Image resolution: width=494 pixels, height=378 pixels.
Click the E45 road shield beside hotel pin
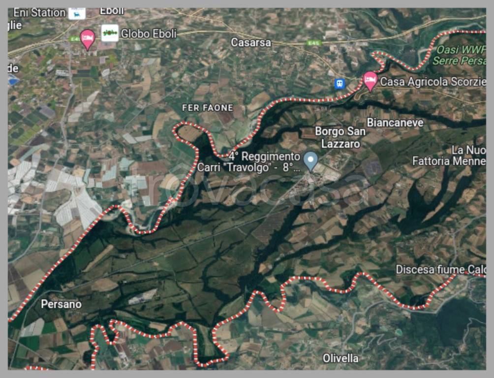[75, 39]
